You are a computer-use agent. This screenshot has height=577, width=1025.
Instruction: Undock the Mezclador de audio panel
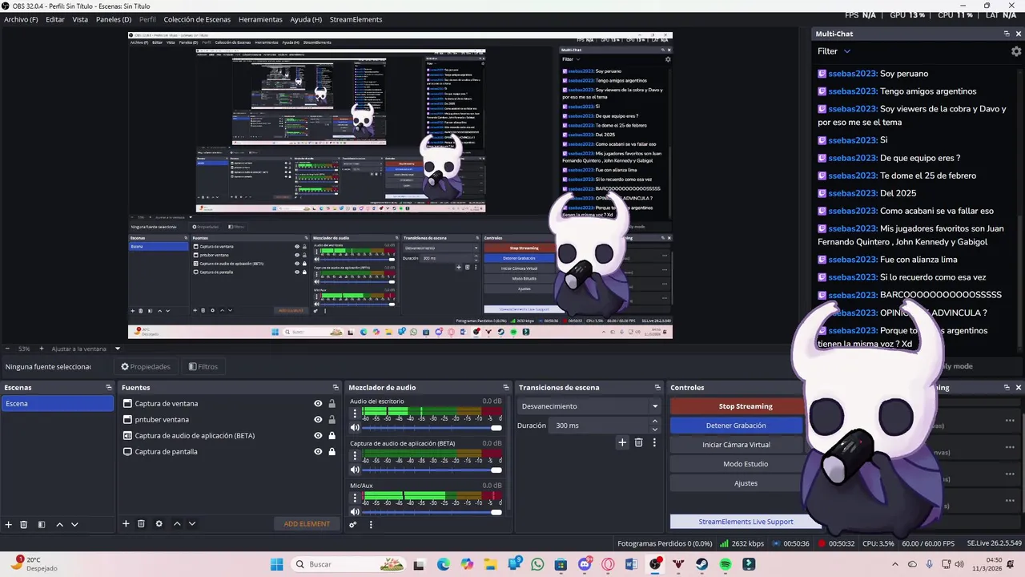point(505,388)
